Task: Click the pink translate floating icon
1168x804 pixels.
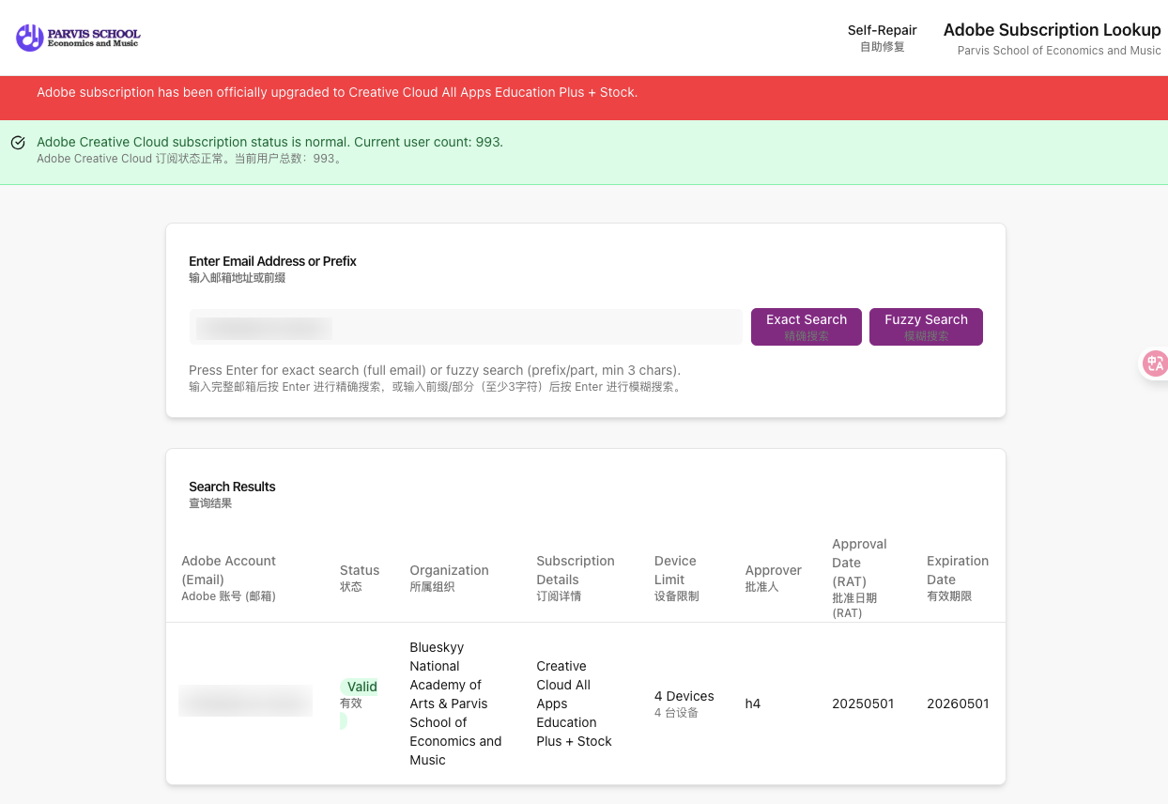Action: click(x=1155, y=363)
